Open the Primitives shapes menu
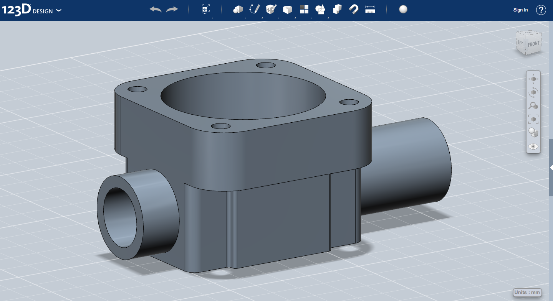The width and height of the screenshot is (553, 301). [238, 10]
